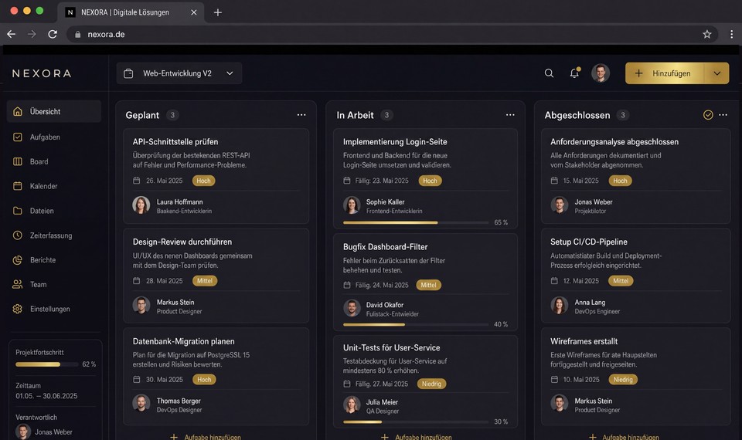
Task: Open Anforderungsanalyse abgeschlossen card title
Action: click(x=614, y=142)
